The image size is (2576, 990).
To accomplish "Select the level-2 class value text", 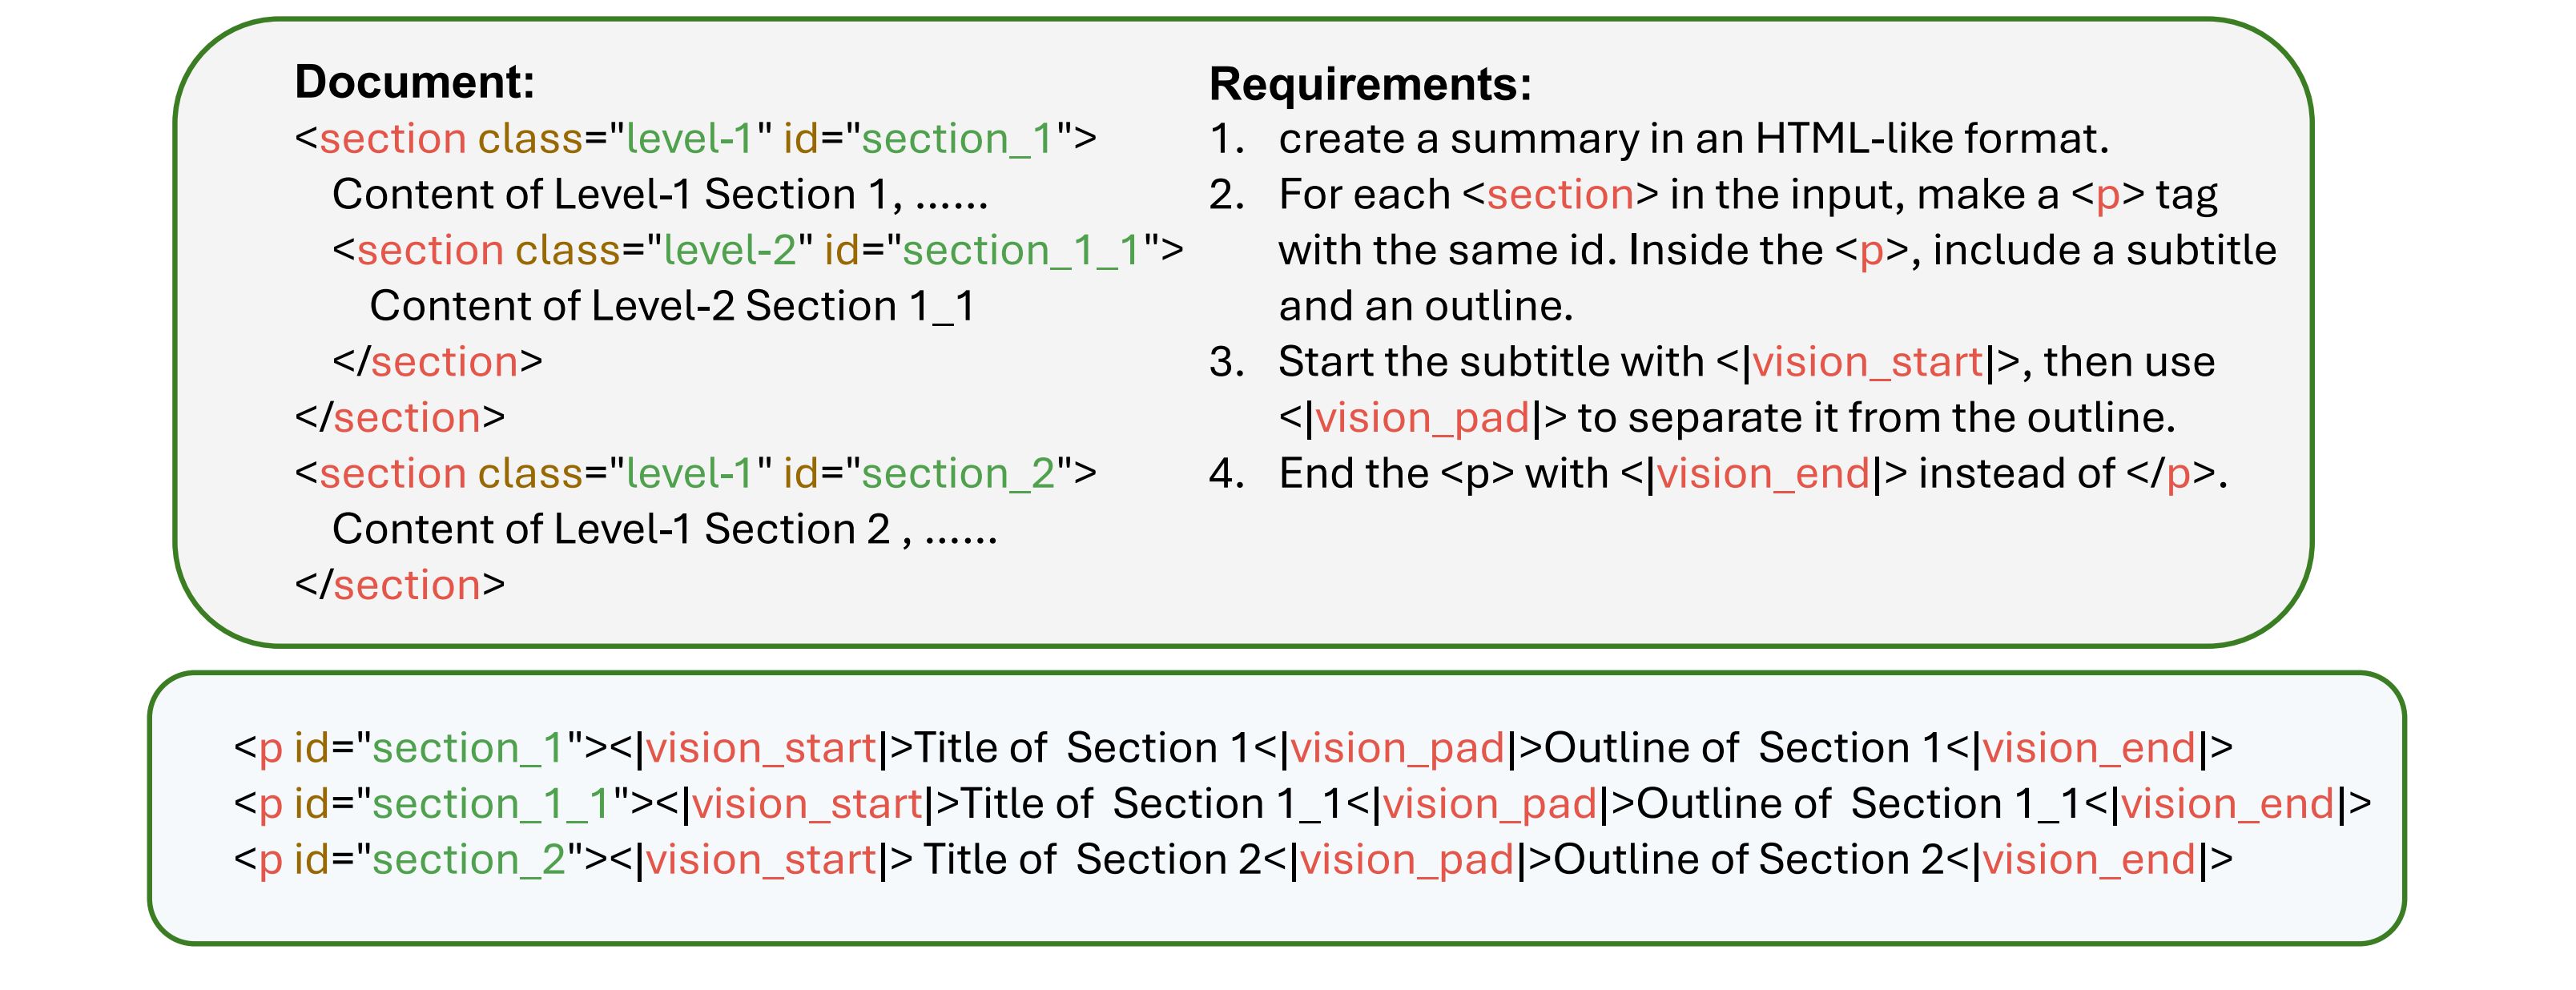I will (731, 250).
